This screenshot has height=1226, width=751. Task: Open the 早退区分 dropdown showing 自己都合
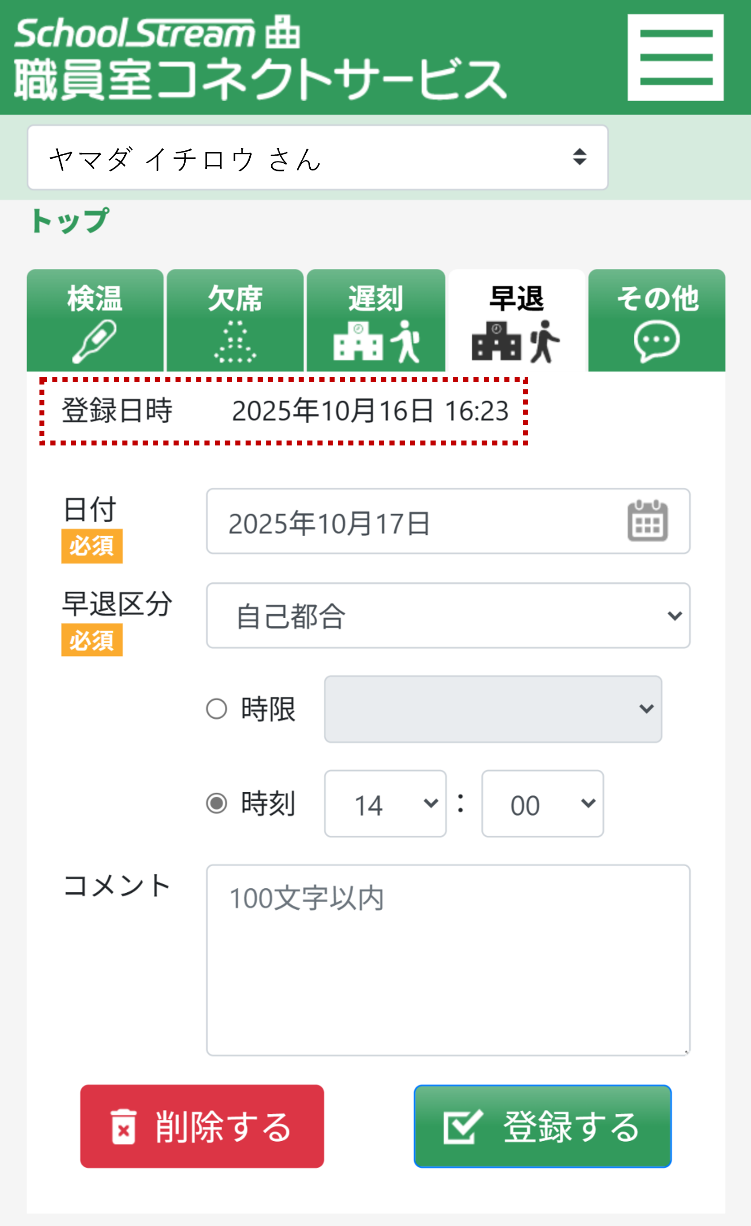(x=447, y=616)
